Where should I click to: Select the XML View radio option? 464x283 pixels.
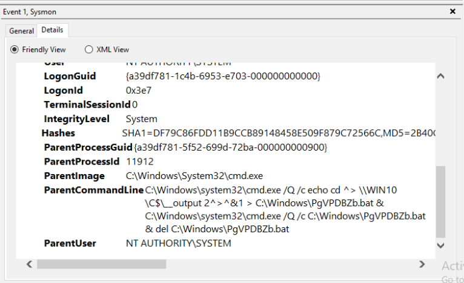click(89, 50)
